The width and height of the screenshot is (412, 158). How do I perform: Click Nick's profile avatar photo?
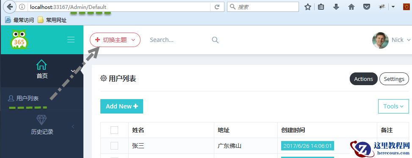click(380, 40)
